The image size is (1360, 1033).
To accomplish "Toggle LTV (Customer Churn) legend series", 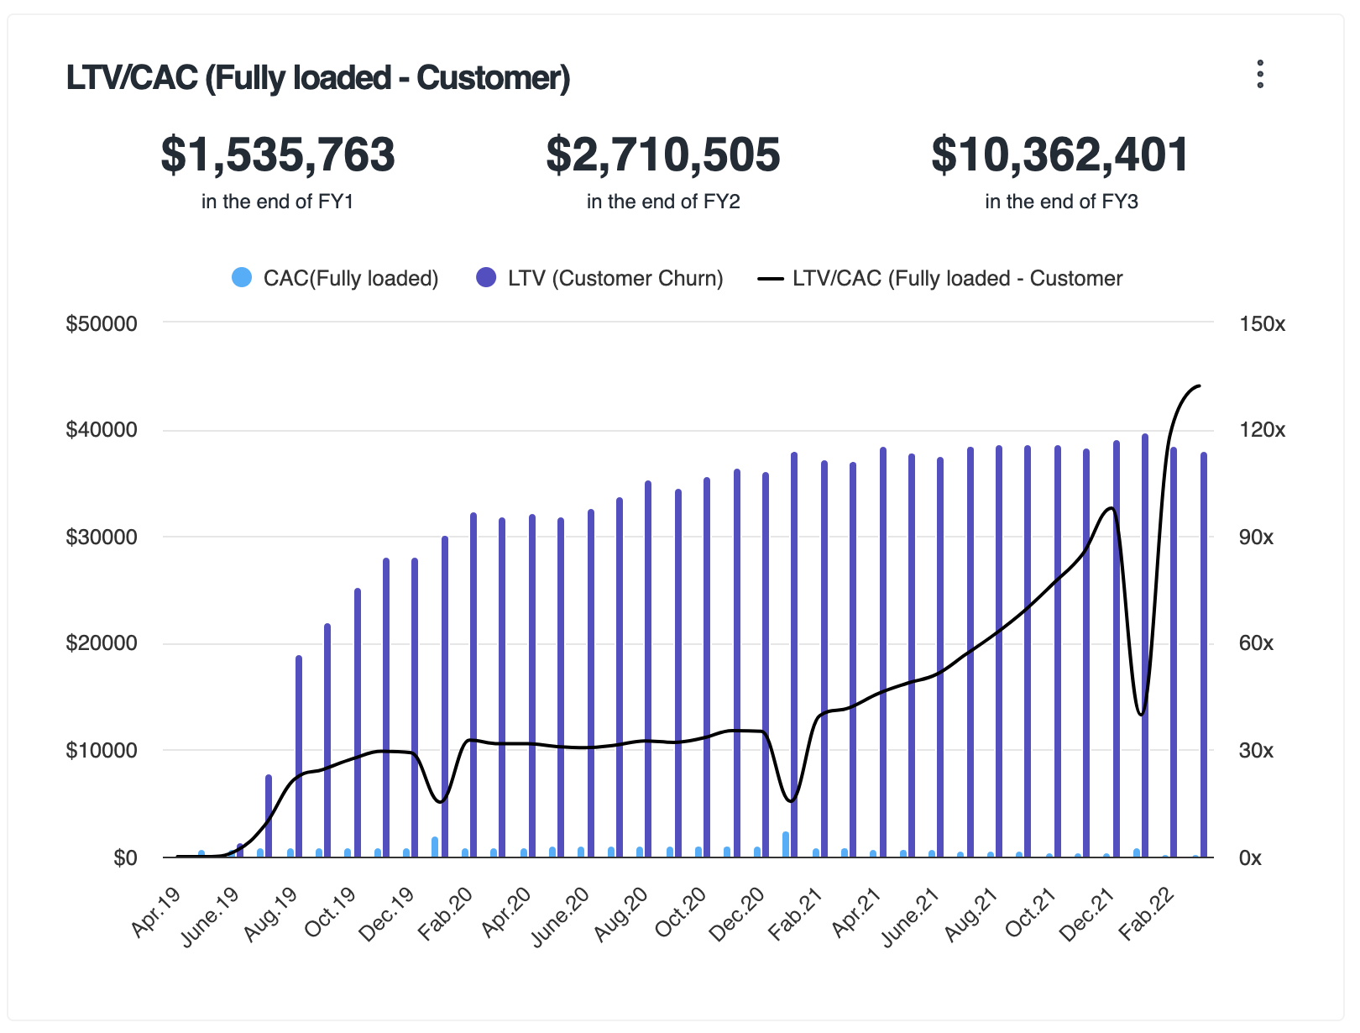I will [x=615, y=278].
